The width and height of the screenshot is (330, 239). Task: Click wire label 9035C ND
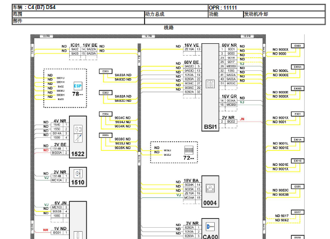pos(123,139)
